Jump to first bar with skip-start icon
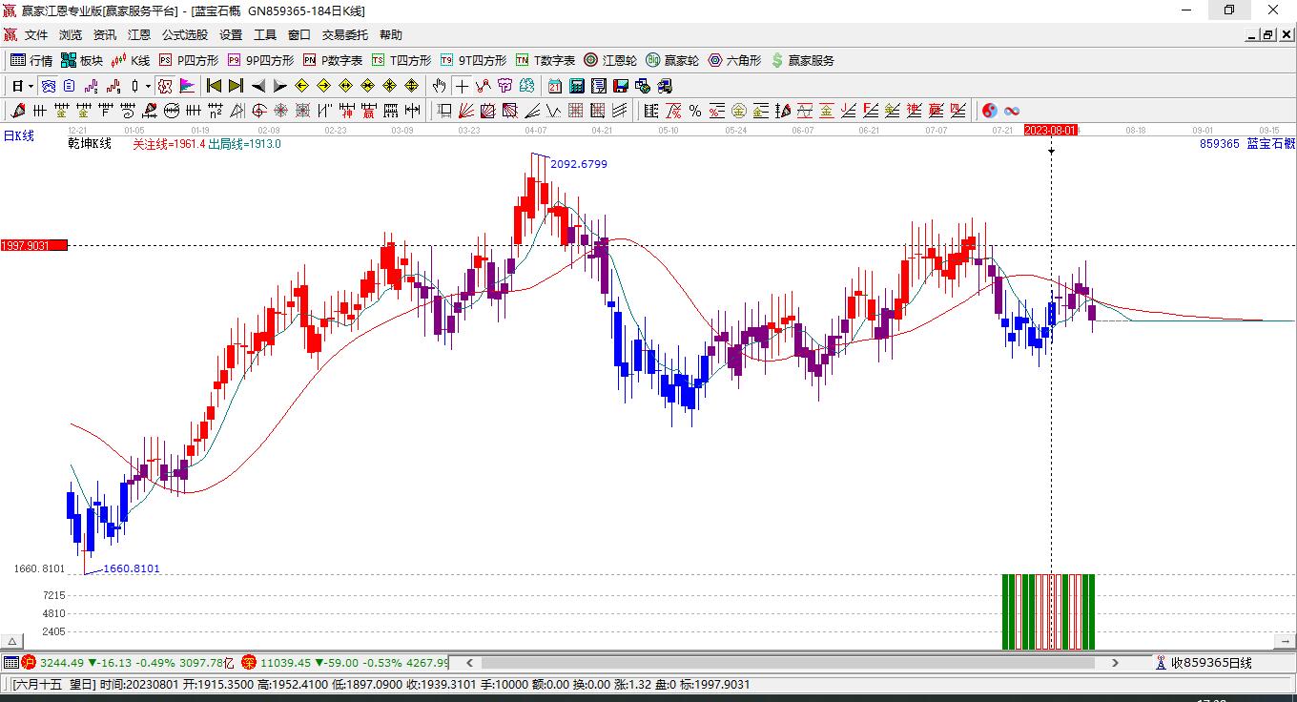 (215, 86)
